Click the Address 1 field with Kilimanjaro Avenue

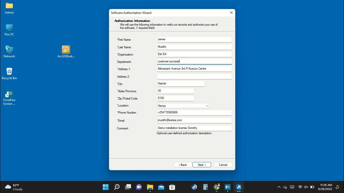[x=194, y=69]
